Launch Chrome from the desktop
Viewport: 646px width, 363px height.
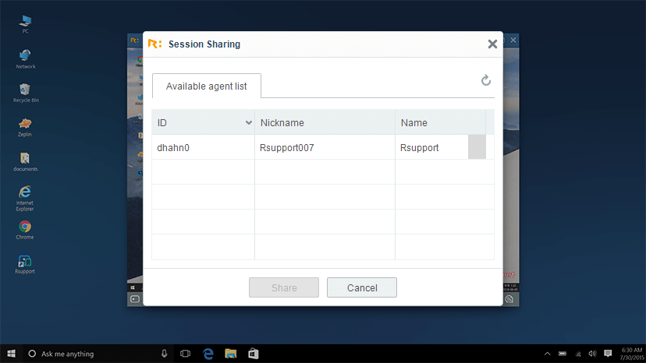[x=25, y=230]
